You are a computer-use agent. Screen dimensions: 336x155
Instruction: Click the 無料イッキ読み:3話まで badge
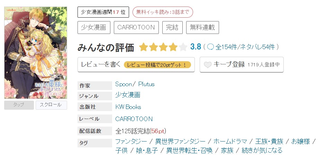pyautogui.click(x=163, y=12)
